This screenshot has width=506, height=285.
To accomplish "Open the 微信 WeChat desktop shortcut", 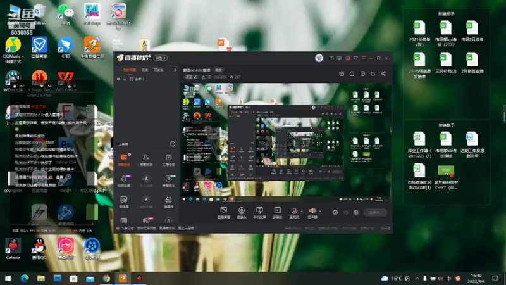I will (66, 15).
